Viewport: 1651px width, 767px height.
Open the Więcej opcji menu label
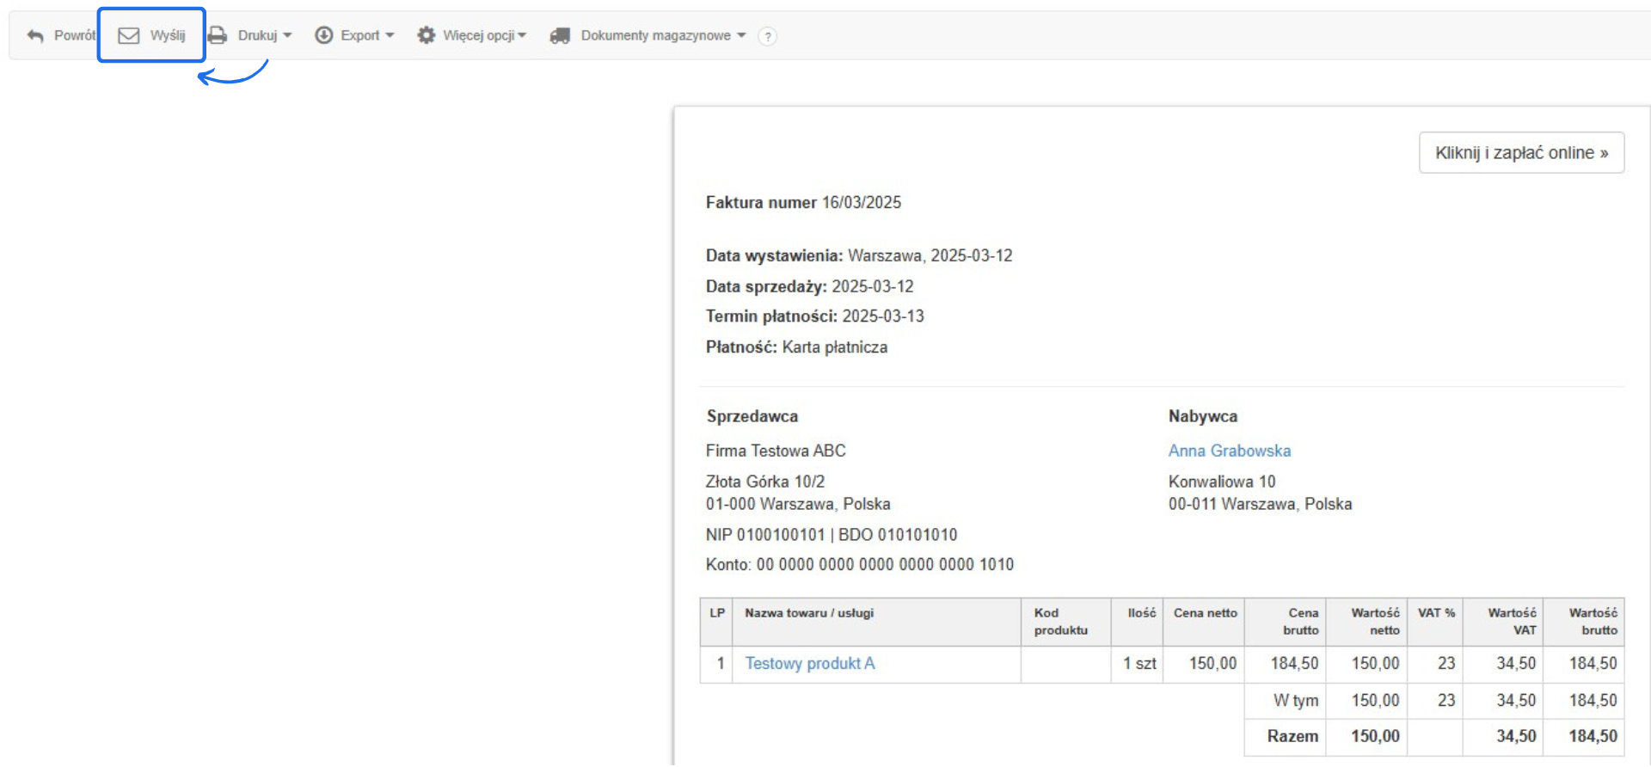click(x=478, y=35)
